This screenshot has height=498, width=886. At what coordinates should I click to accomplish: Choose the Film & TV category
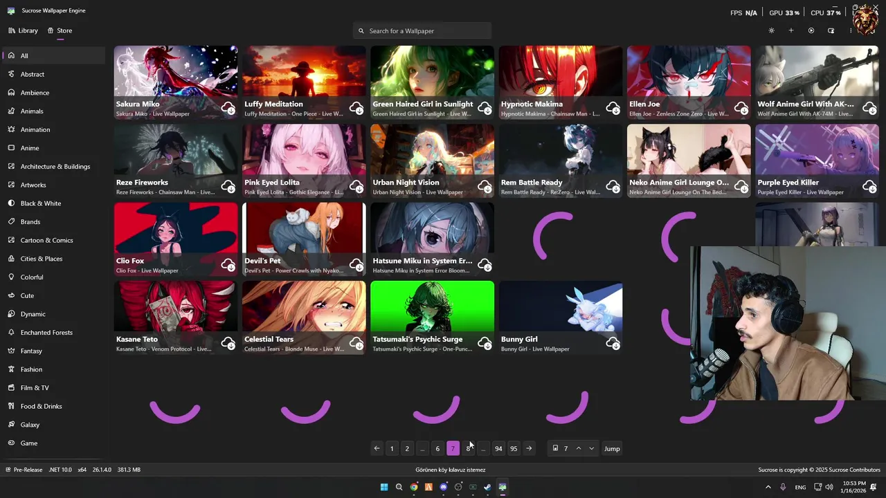point(54,388)
